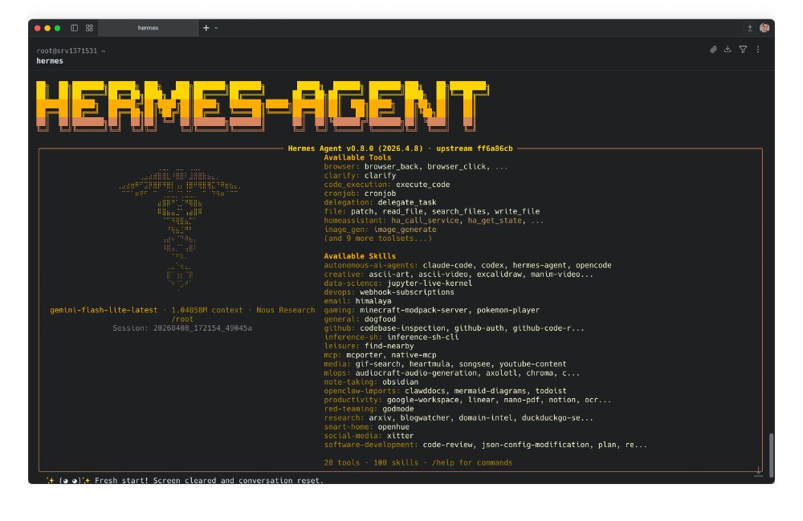This screenshot has height=521, width=803.
Task: Click the 'code_execution: execute_code' line
Action: pos(387,185)
